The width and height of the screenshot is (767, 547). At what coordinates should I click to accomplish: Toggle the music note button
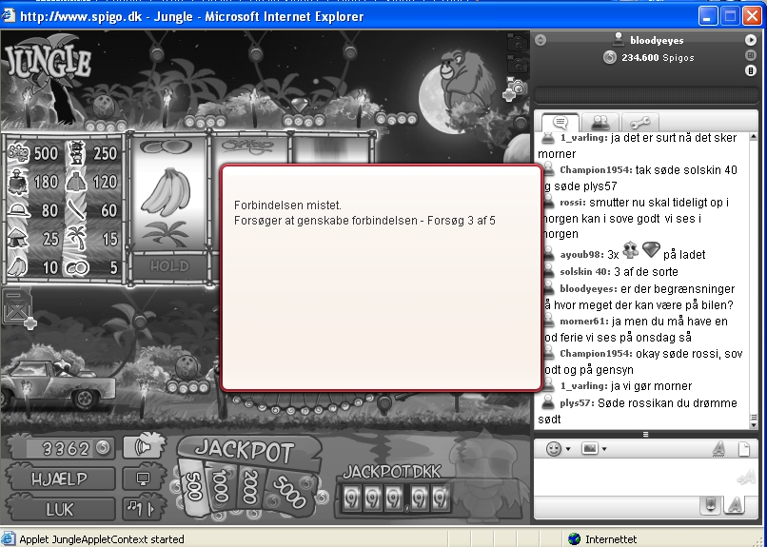point(144,508)
